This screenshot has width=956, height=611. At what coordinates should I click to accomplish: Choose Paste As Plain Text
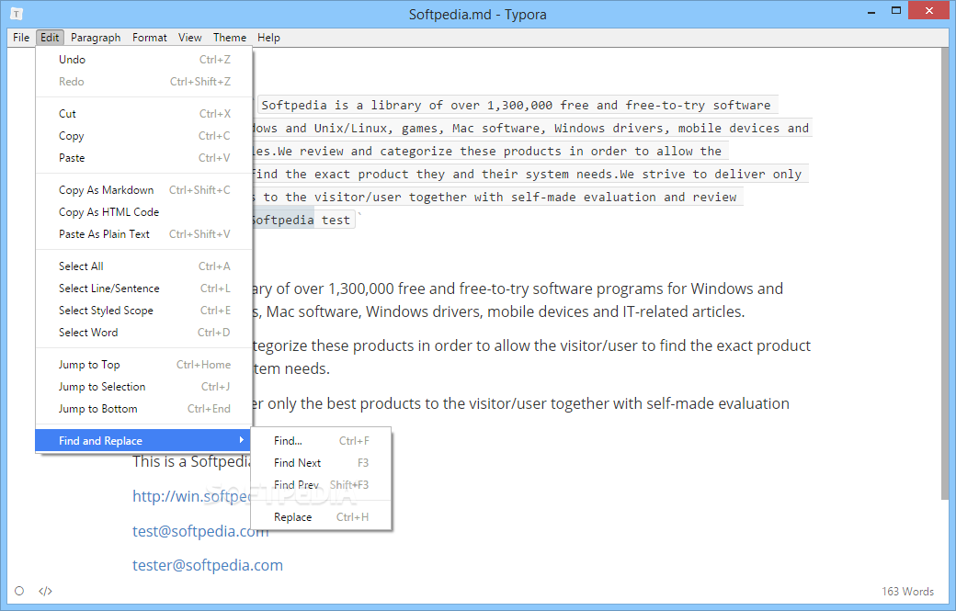(x=144, y=234)
